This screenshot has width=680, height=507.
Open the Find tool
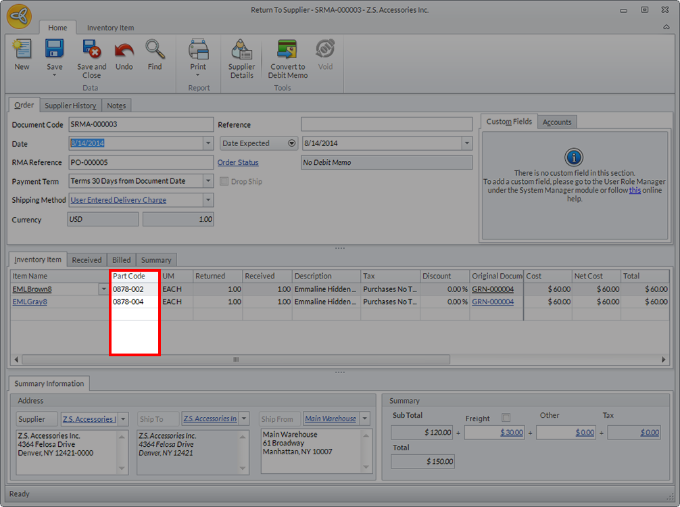pos(155,51)
